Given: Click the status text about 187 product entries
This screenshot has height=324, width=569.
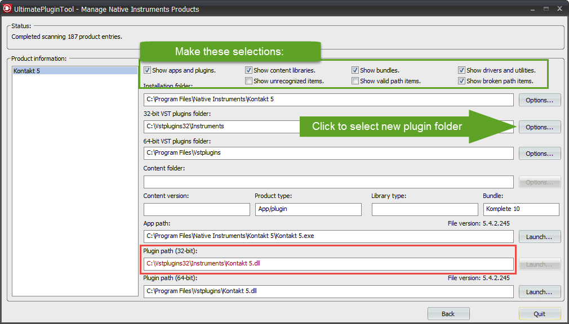Looking at the screenshot, I should [67, 37].
